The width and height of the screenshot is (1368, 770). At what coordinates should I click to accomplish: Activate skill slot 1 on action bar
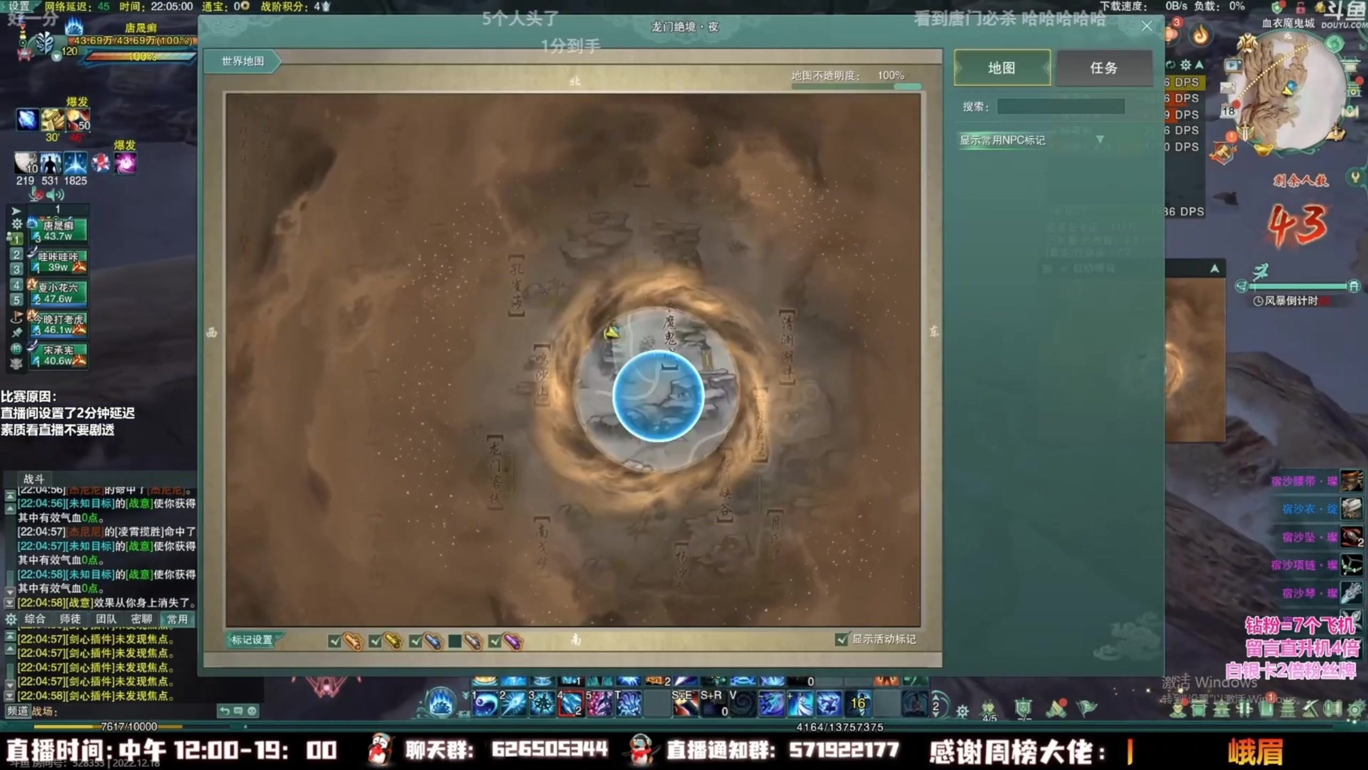[x=485, y=703]
